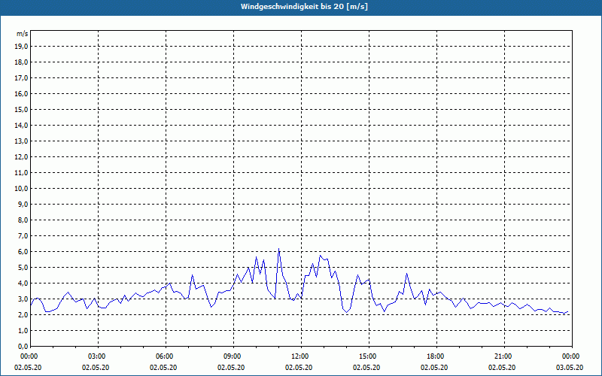Viewport: 602px width, 376px height.
Task: Click the "13,0" y-axis label
Action: (21, 141)
